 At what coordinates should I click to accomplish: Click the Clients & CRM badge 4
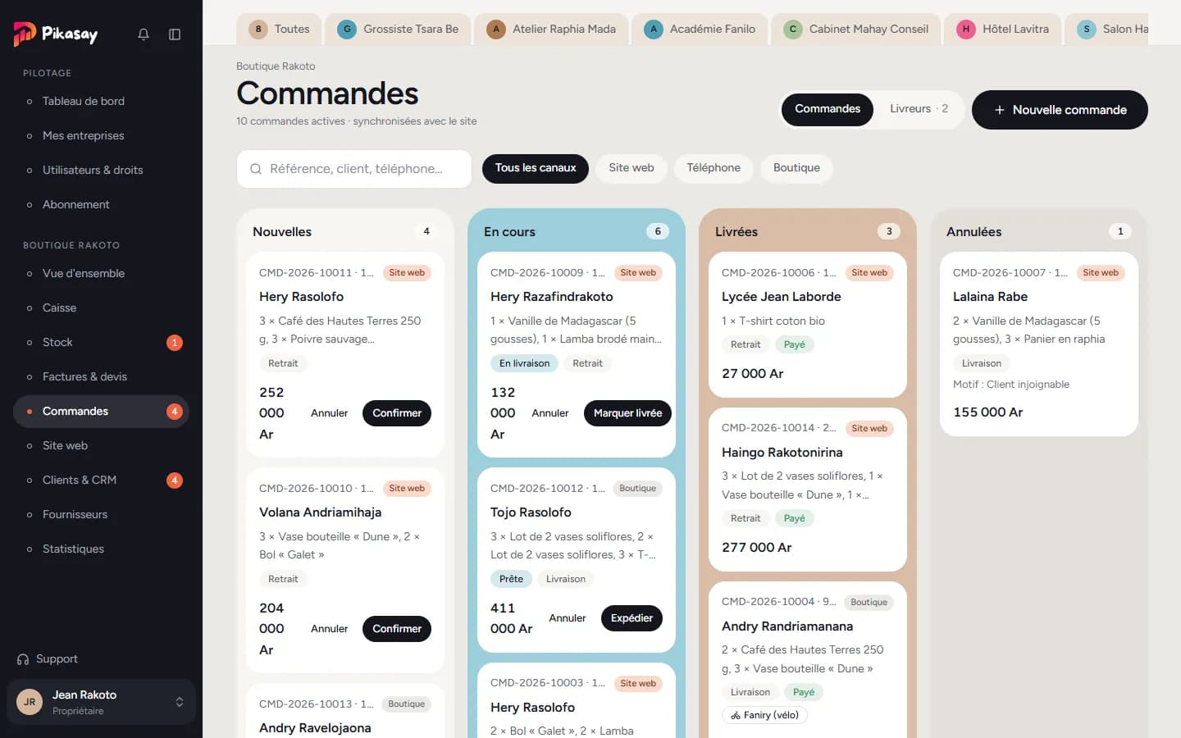(175, 481)
